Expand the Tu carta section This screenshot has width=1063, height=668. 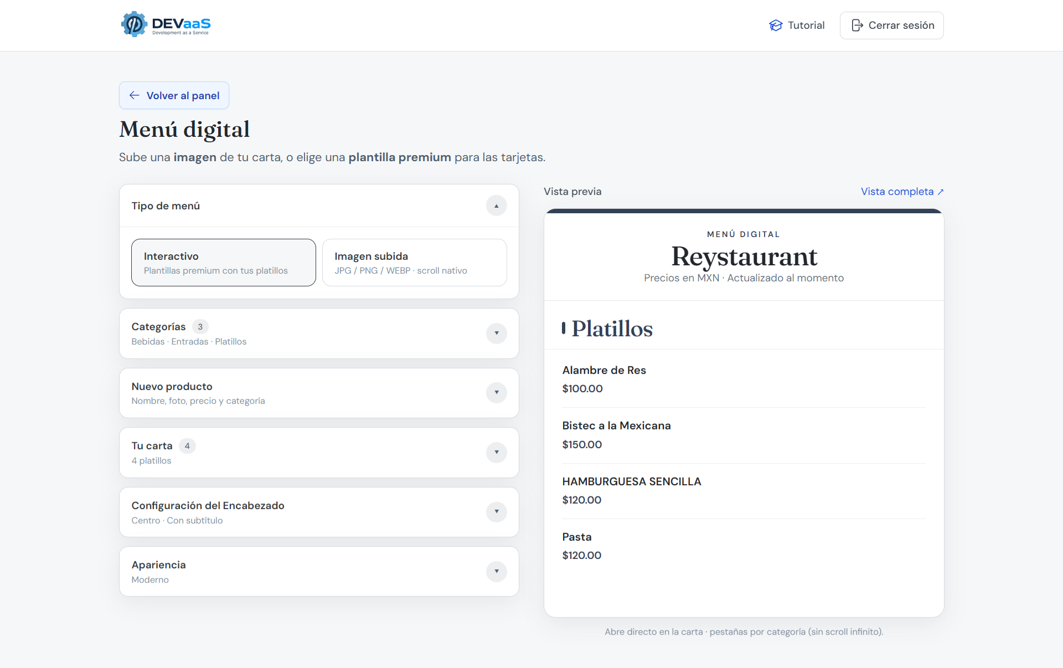click(497, 453)
